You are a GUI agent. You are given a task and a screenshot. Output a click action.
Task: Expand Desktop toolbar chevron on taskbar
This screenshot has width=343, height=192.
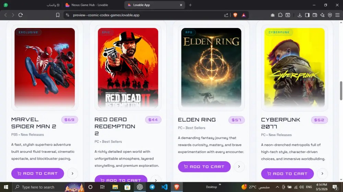[x=220, y=184]
